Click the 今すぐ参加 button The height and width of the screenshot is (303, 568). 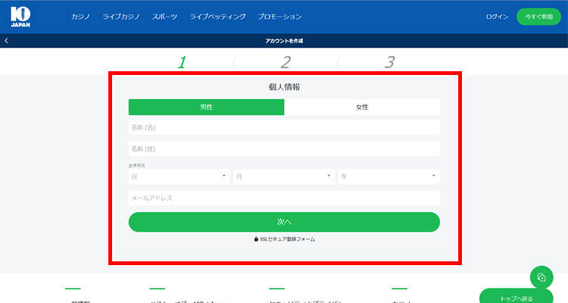538,17
